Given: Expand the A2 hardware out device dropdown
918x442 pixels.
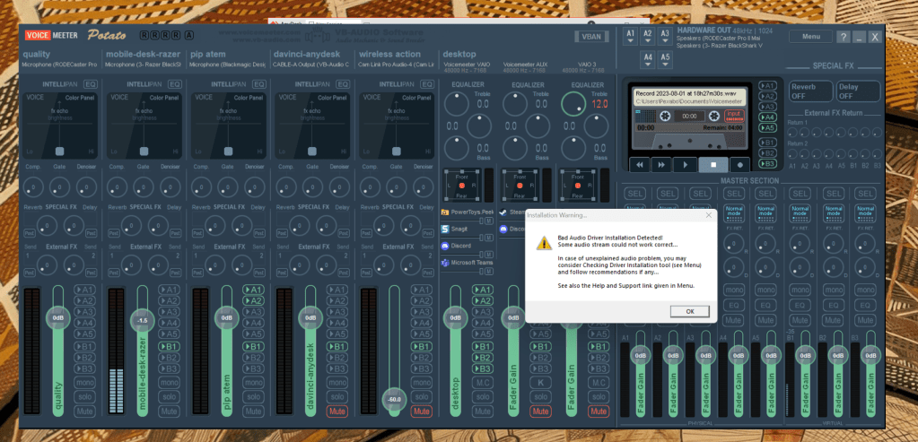Looking at the screenshot, I should coord(648,36).
